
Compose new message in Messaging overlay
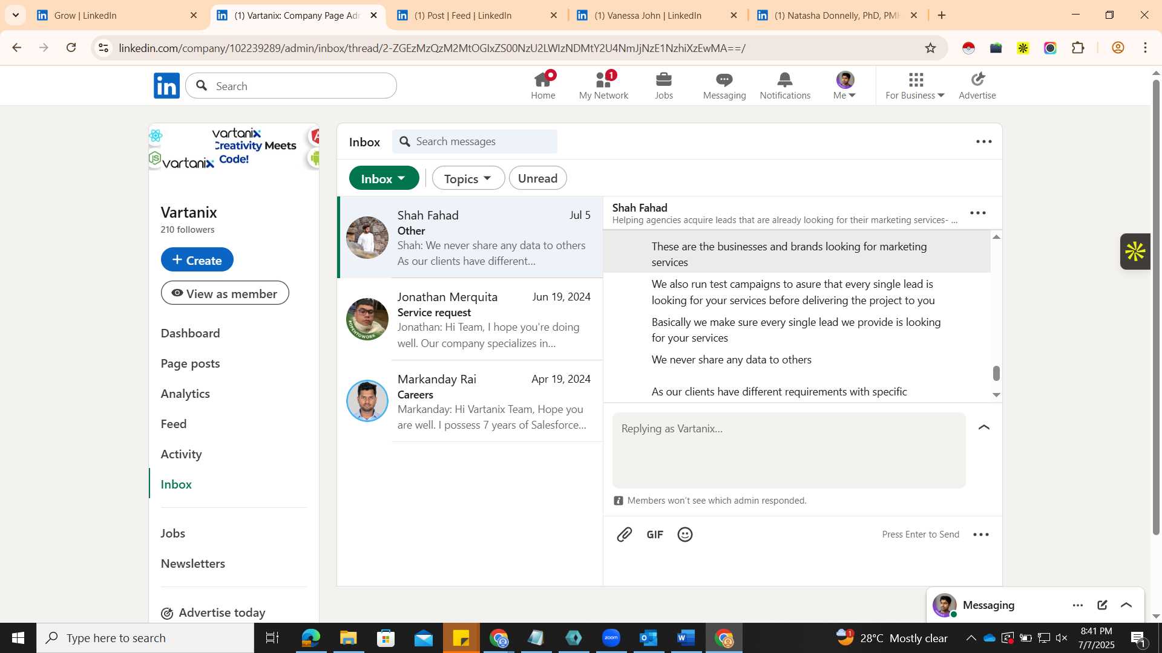click(1102, 605)
